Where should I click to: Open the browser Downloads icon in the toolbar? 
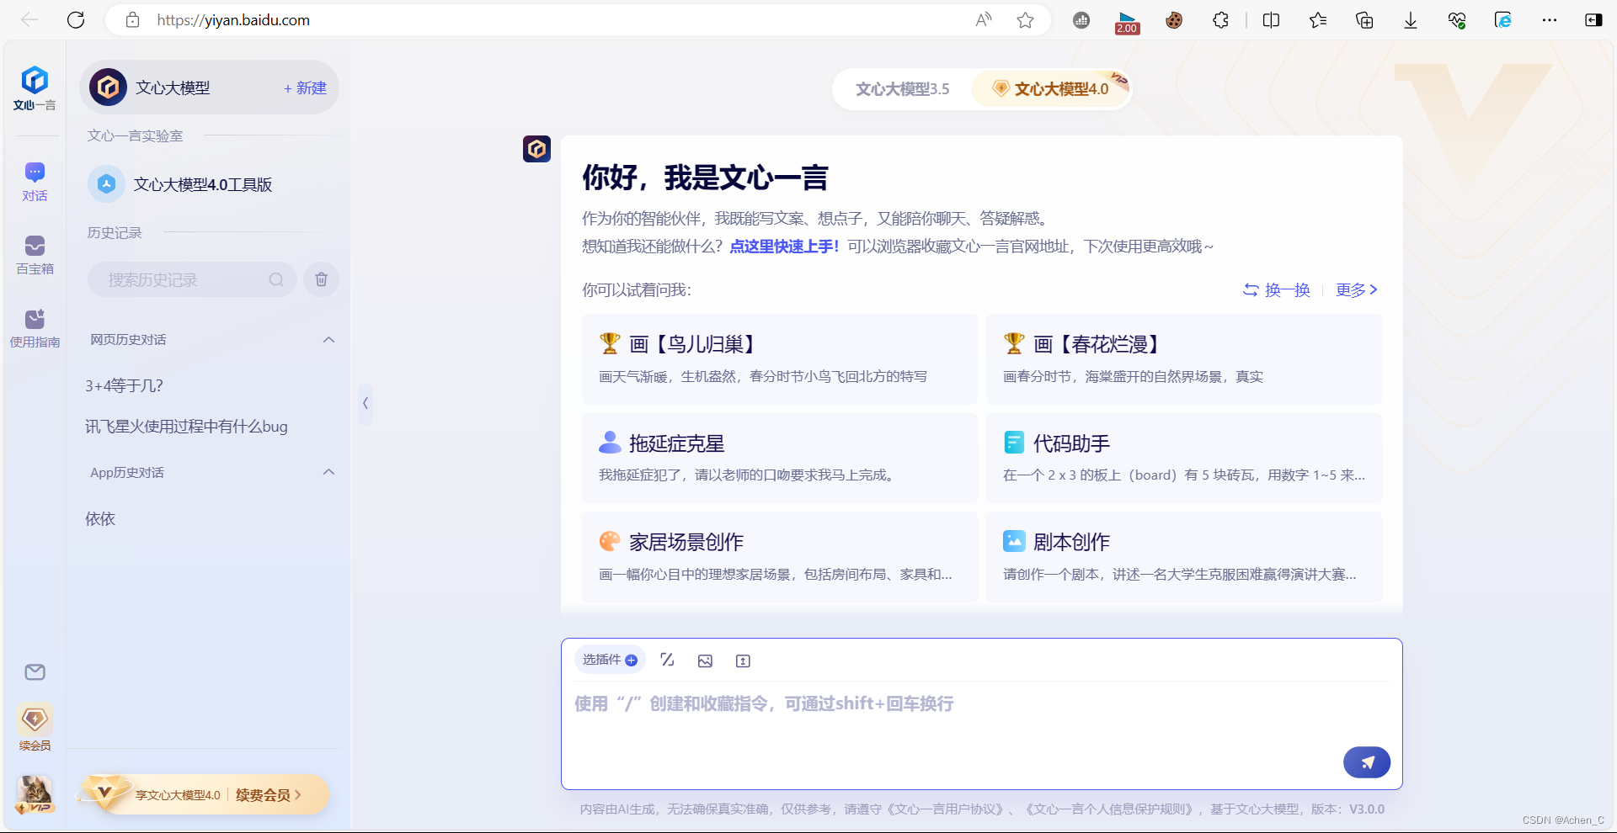[1410, 19]
